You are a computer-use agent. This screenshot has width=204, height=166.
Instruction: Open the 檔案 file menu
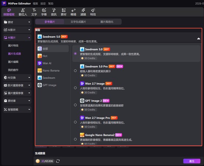pyautogui.click(x=35, y=4)
